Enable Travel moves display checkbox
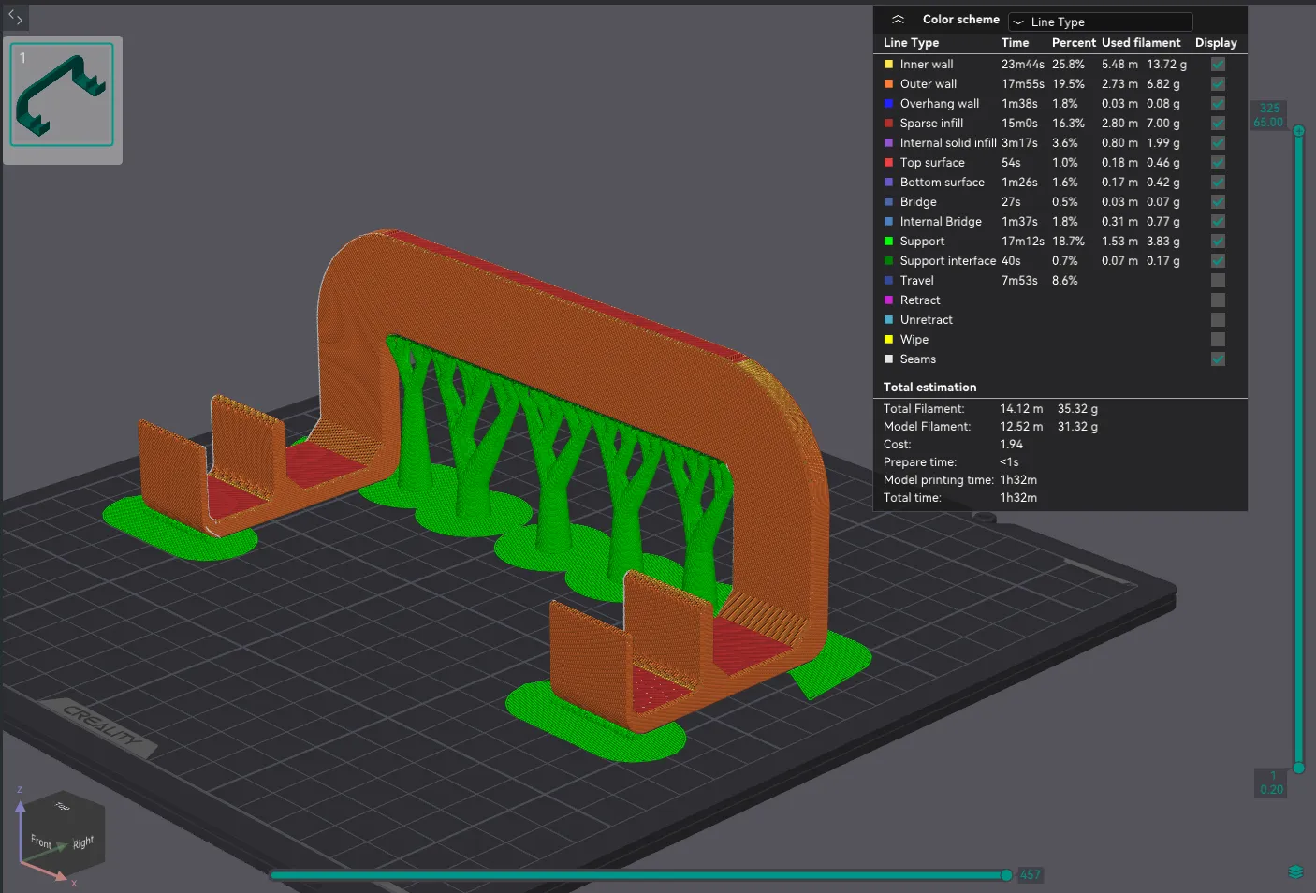 1218,281
